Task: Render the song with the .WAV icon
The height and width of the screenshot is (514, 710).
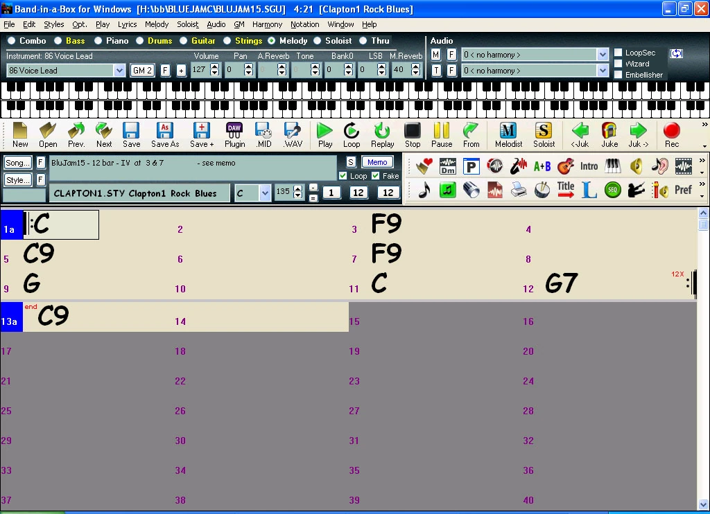Action: [x=293, y=135]
